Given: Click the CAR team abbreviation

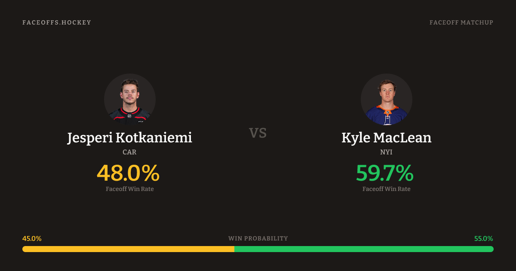Looking at the screenshot, I should click(129, 152).
